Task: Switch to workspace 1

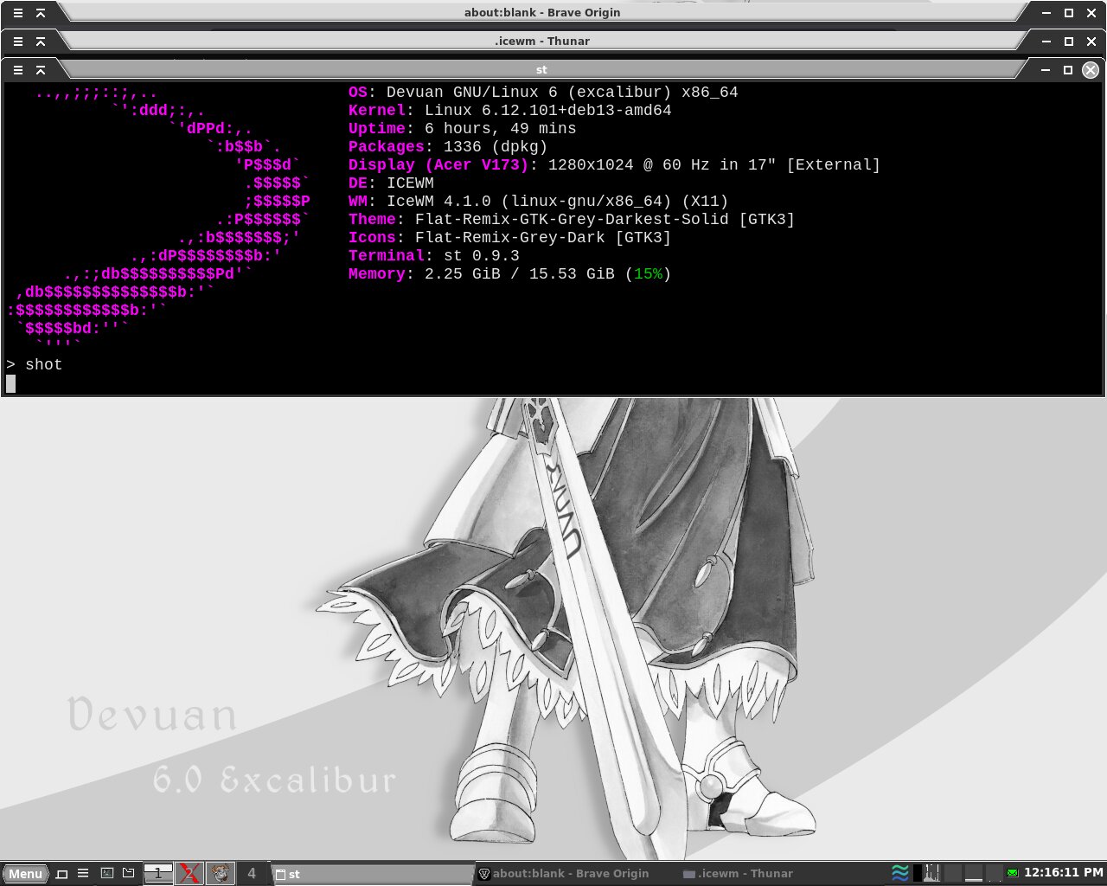Action: tap(158, 874)
